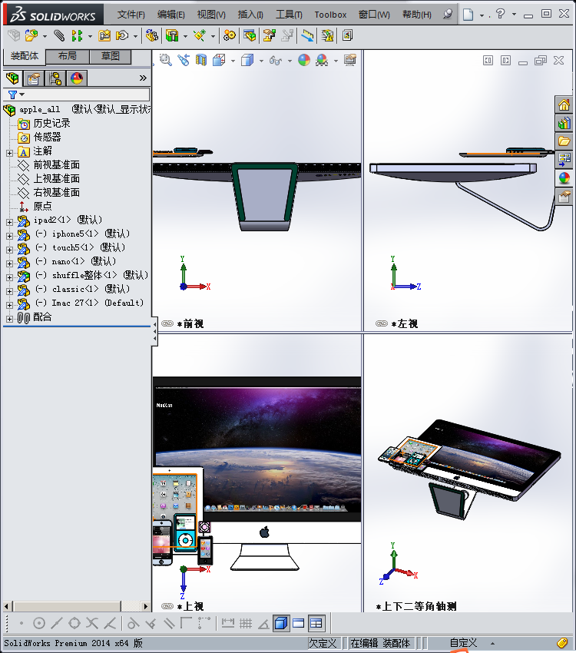
Task: Click the New Motion Study gear icon
Action: point(230,36)
